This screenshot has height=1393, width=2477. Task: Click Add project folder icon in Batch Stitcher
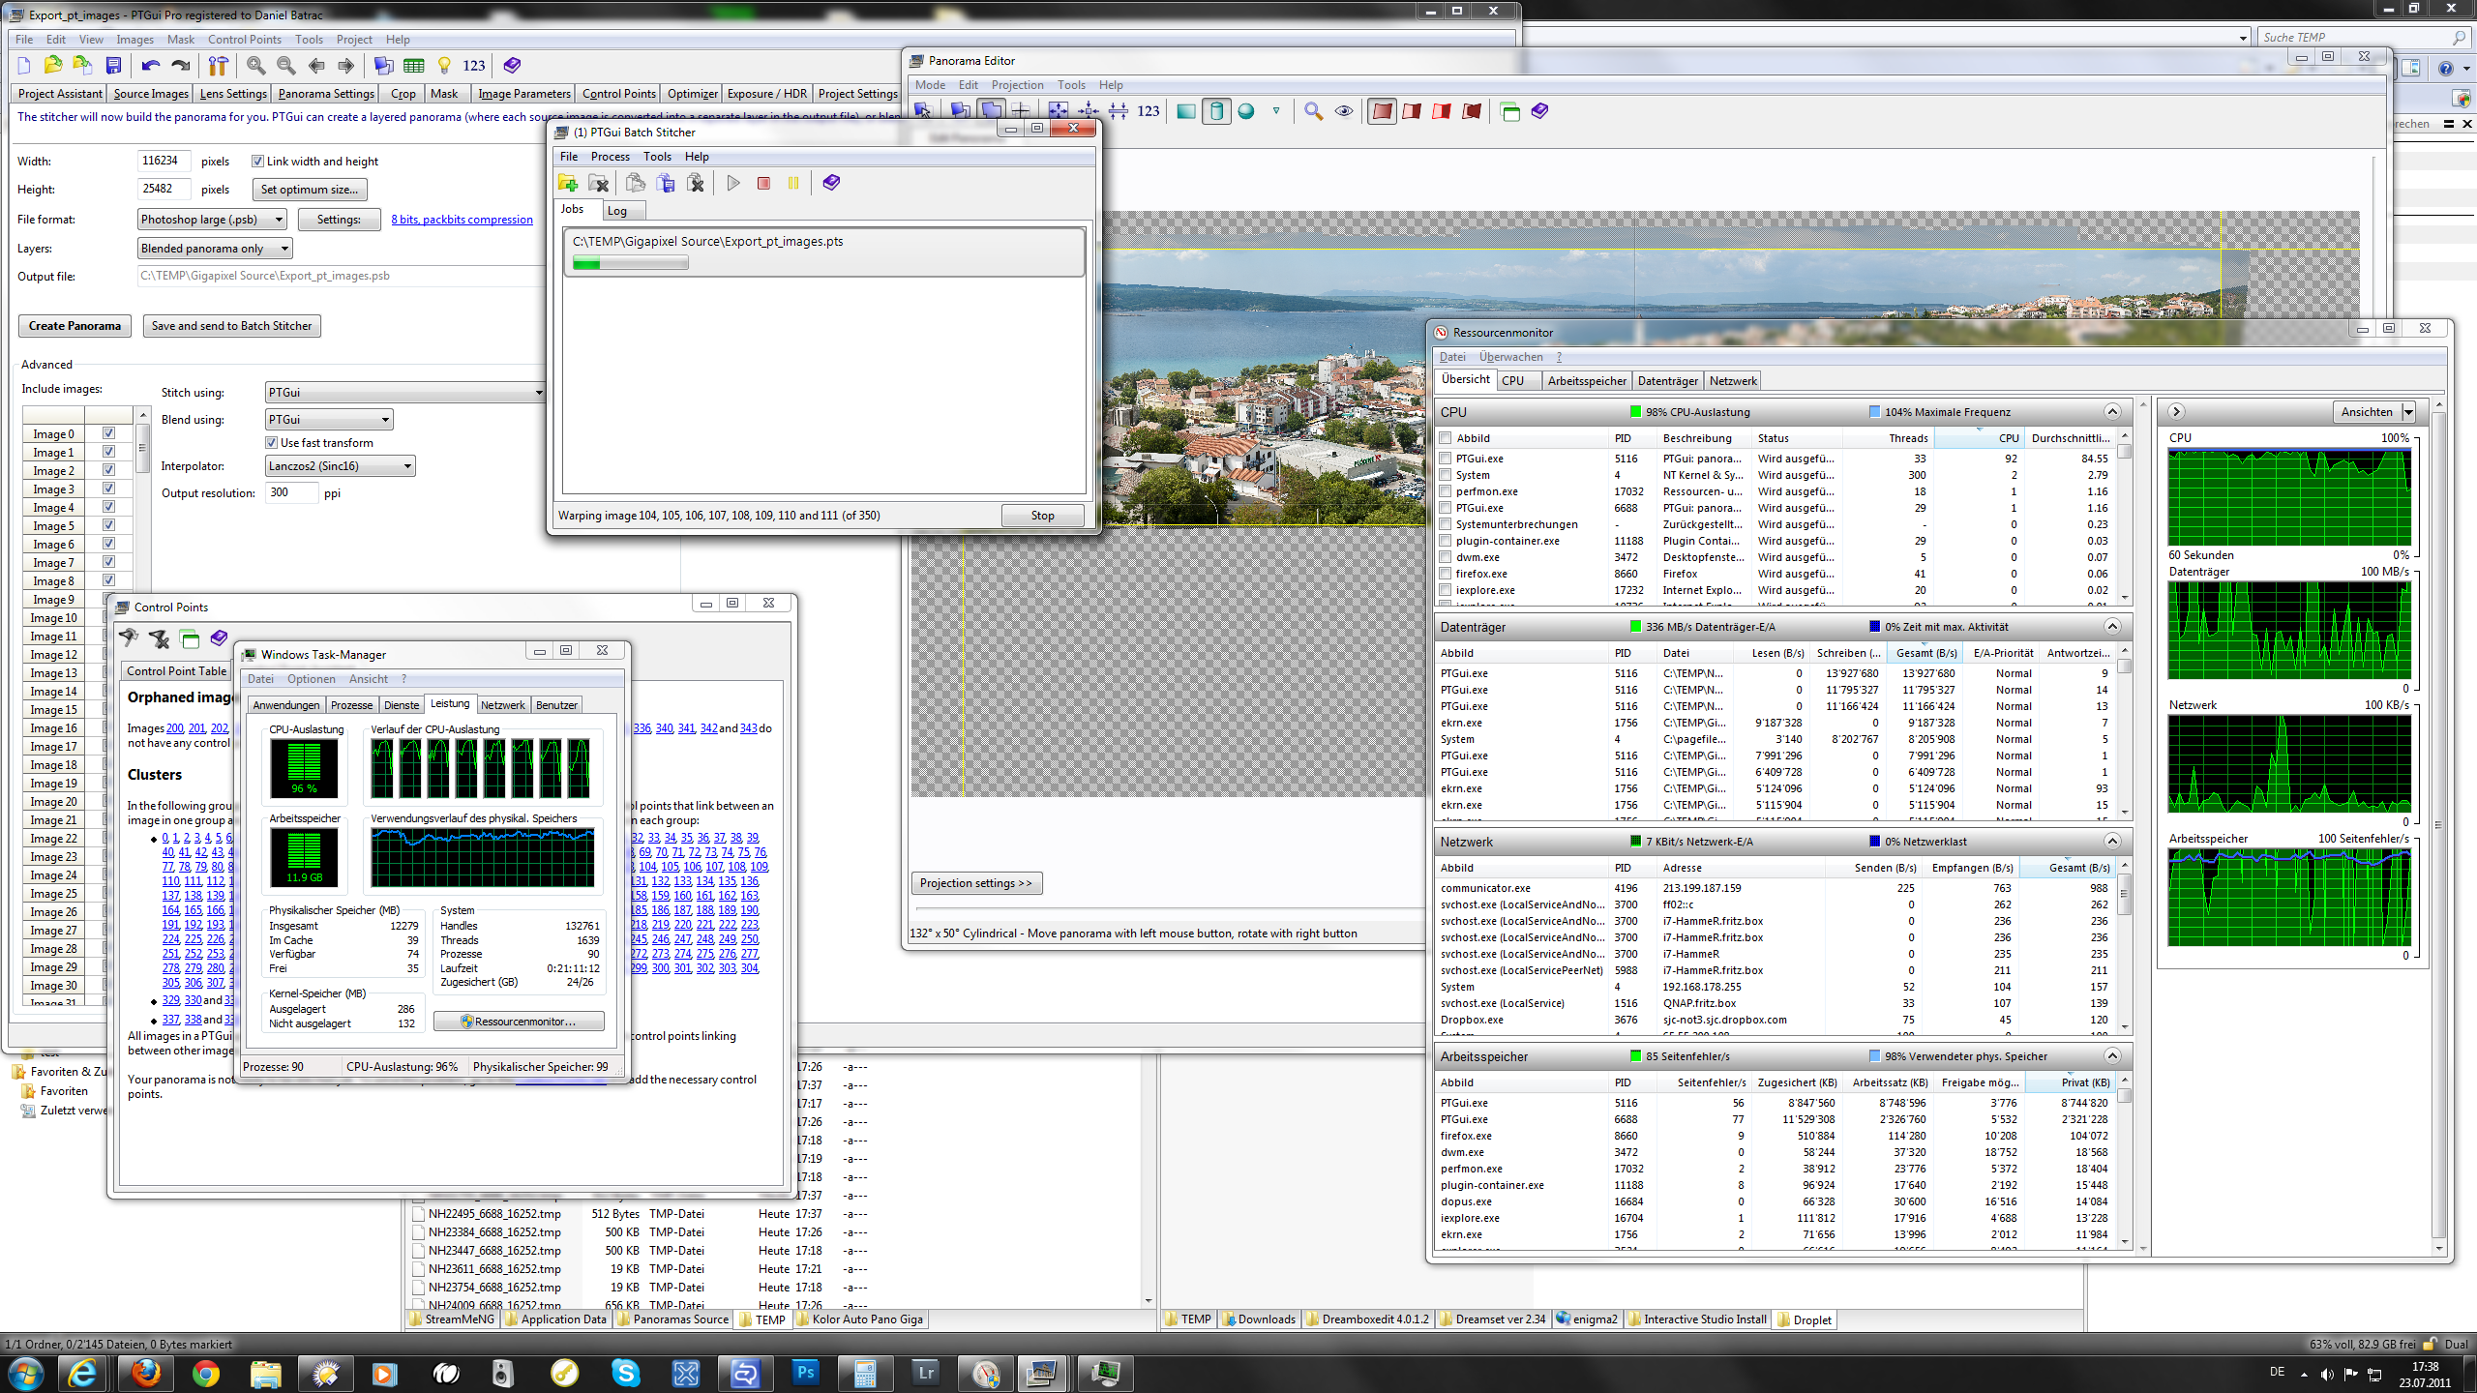[568, 183]
